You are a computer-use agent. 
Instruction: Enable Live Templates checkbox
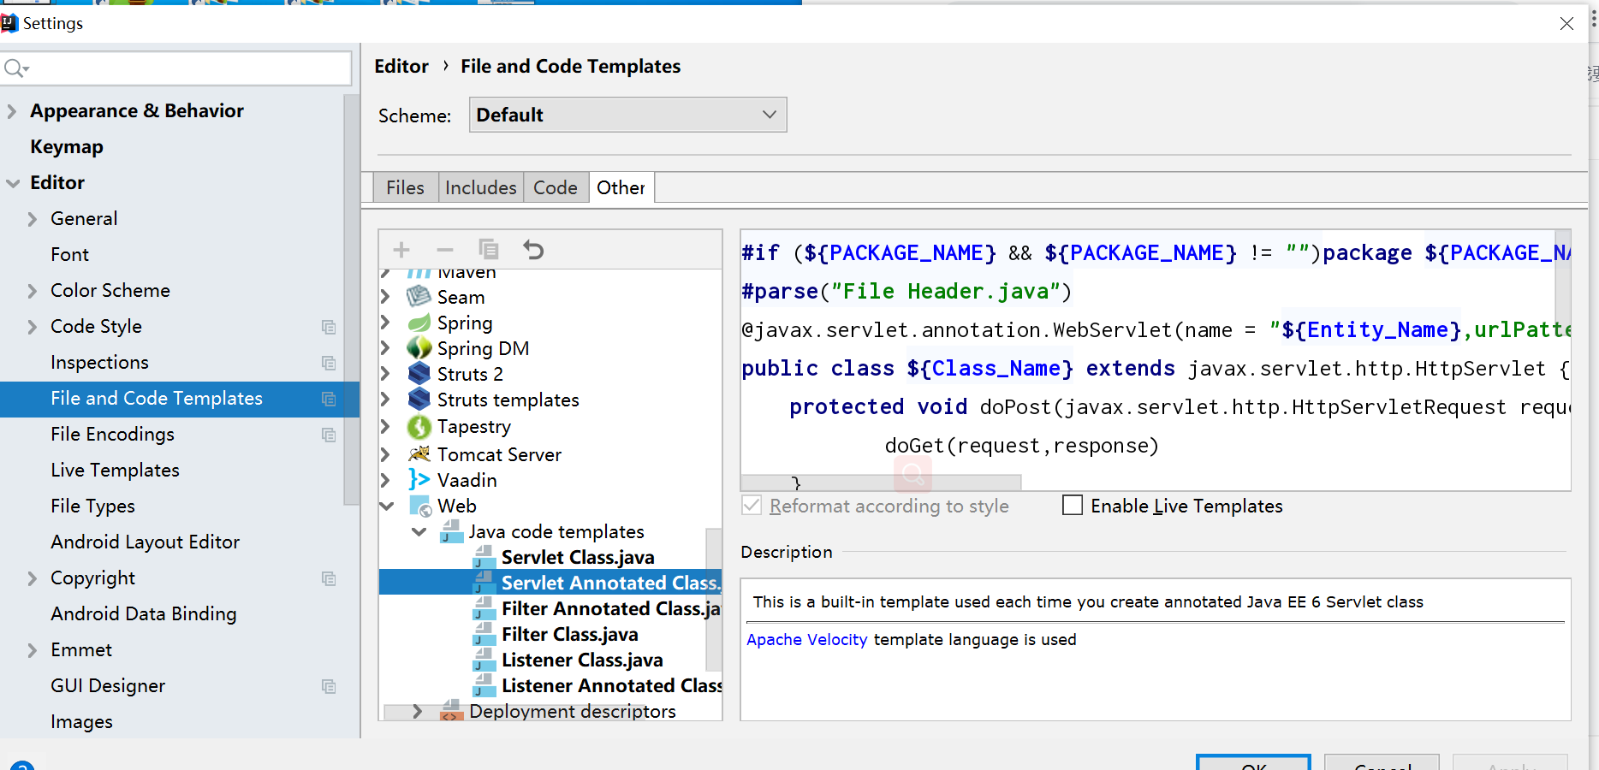[x=1073, y=505]
